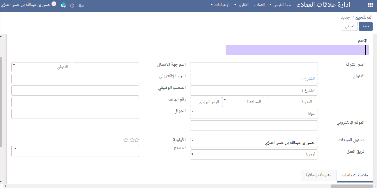
Task: Click the تجاهل discard button
Action: coord(350,26)
